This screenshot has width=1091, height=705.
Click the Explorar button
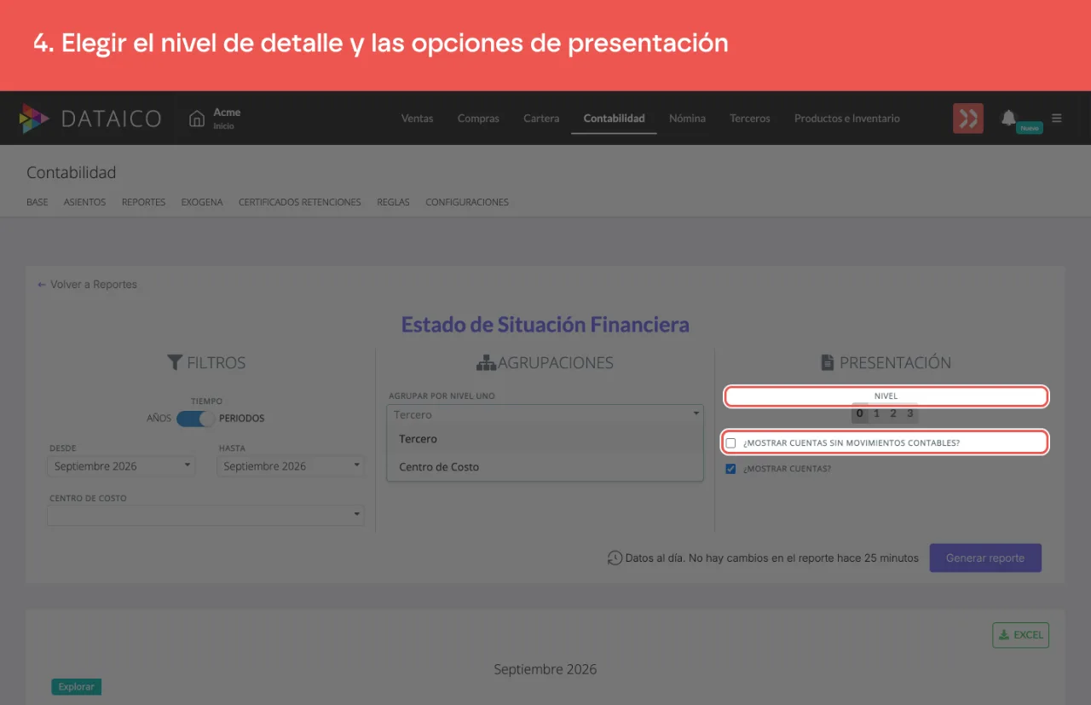[x=77, y=687]
